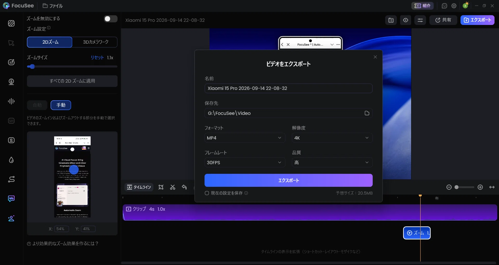Check the save current settings checkbox
The height and width of the screenshot is (265, 499).
pos(207,193)
